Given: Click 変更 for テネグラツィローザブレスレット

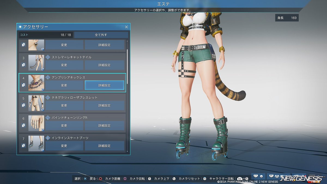Looking at the screenshot, I should point(64,105).
